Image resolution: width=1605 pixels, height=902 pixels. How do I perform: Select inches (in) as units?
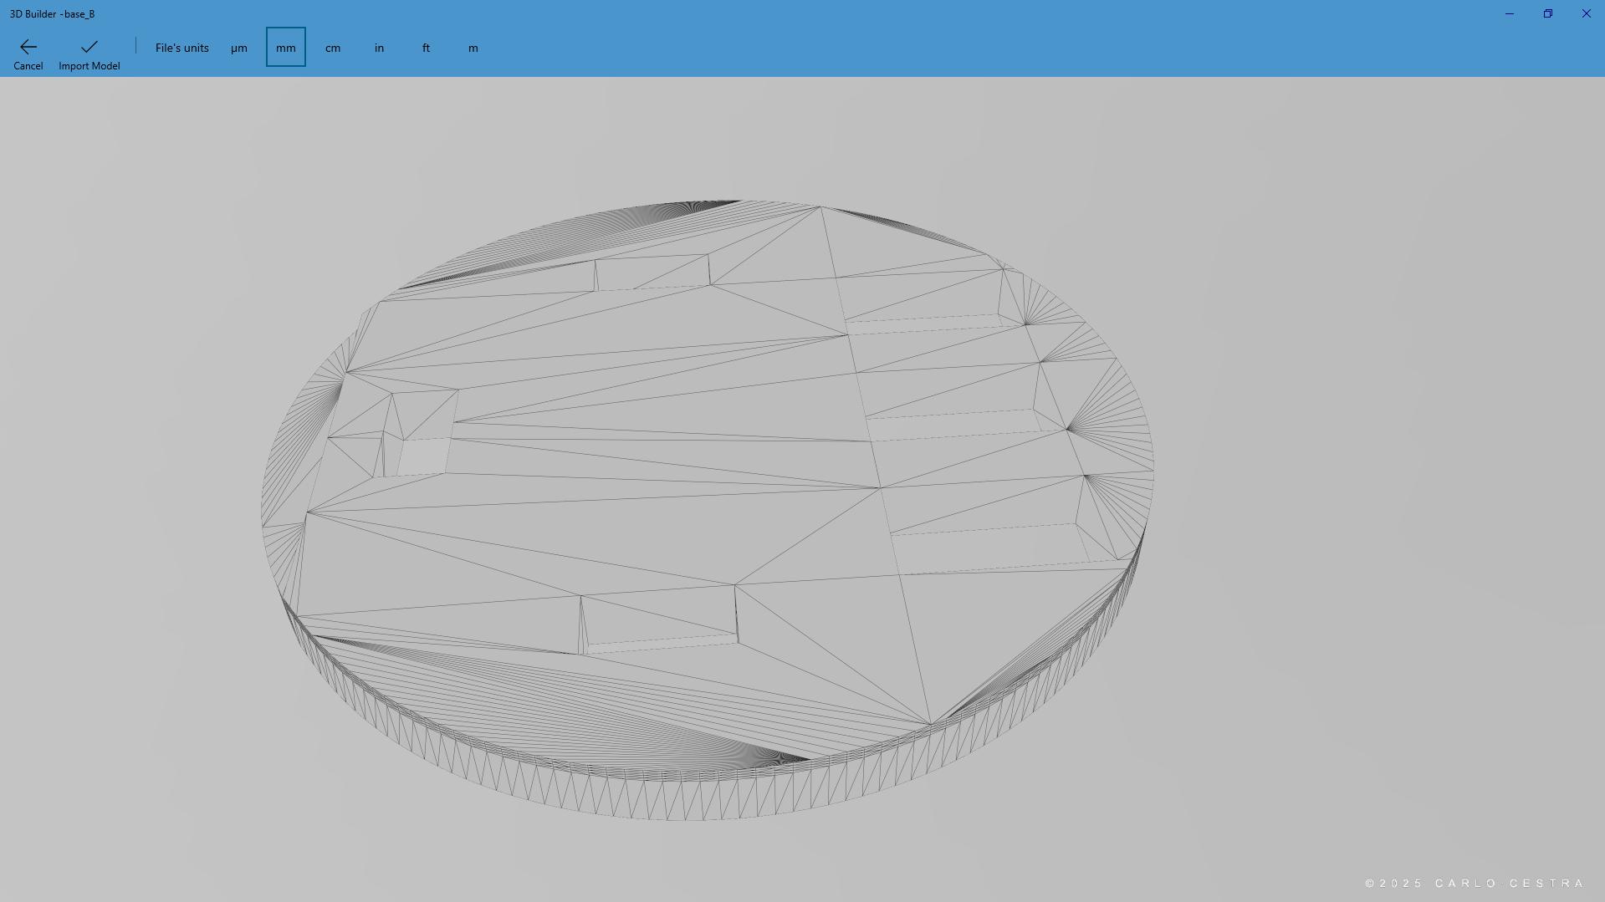point(380,48)
